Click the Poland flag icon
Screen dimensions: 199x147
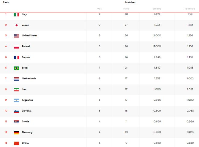[x=17, y=47]
